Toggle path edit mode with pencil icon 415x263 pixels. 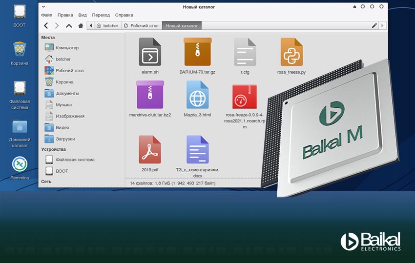pos(374,26)
